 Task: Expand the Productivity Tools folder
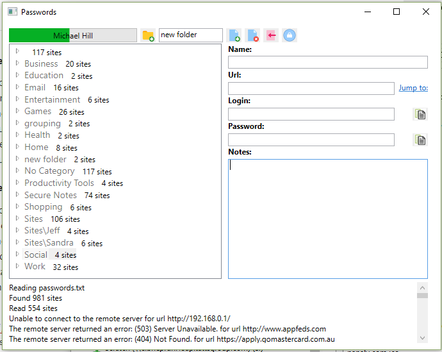[17, 182]
